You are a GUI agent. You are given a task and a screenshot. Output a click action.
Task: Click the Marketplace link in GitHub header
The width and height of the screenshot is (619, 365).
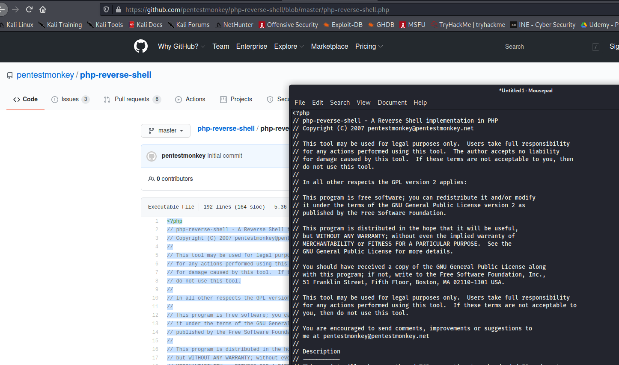(330, 46)
